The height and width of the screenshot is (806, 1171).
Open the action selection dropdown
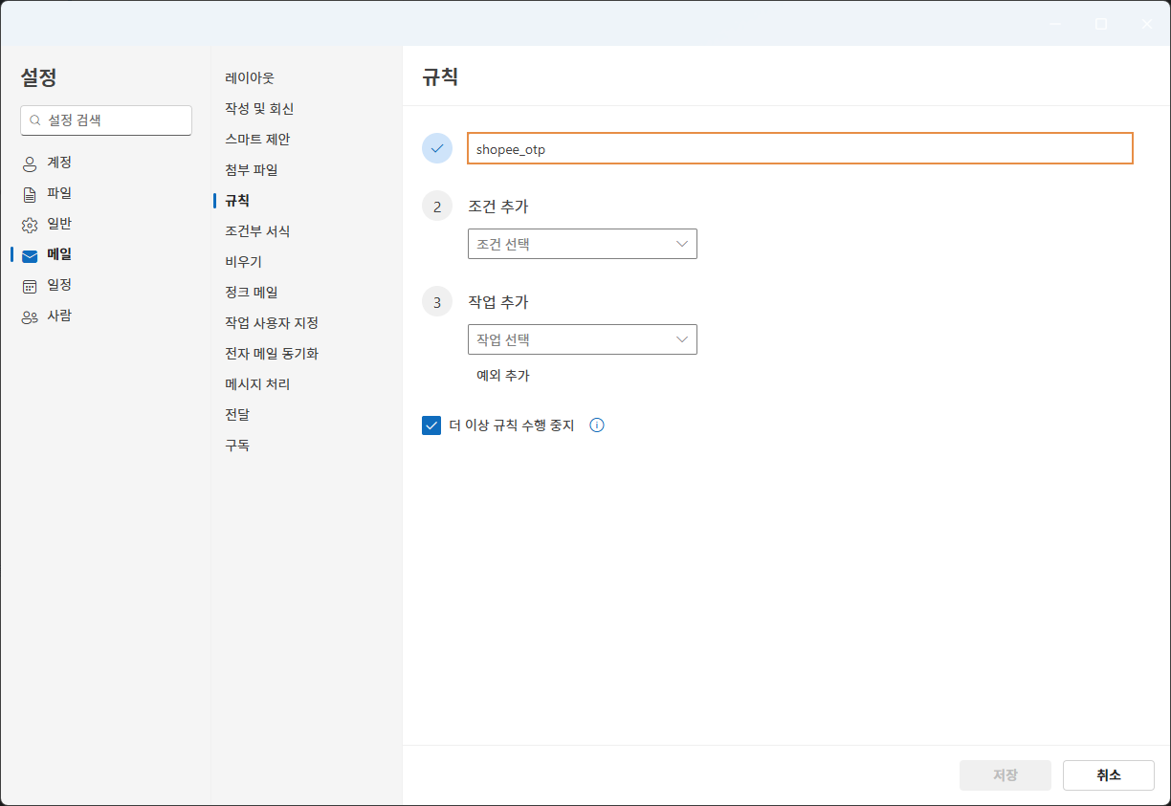(x=582, y=339)
